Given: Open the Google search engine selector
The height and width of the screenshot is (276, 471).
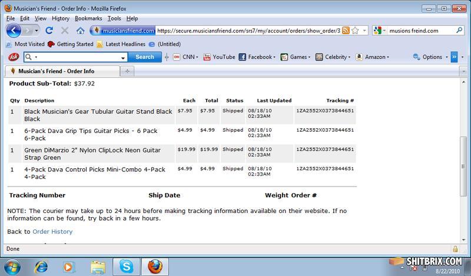Looking at the screenshot, I should coord(380,31).
